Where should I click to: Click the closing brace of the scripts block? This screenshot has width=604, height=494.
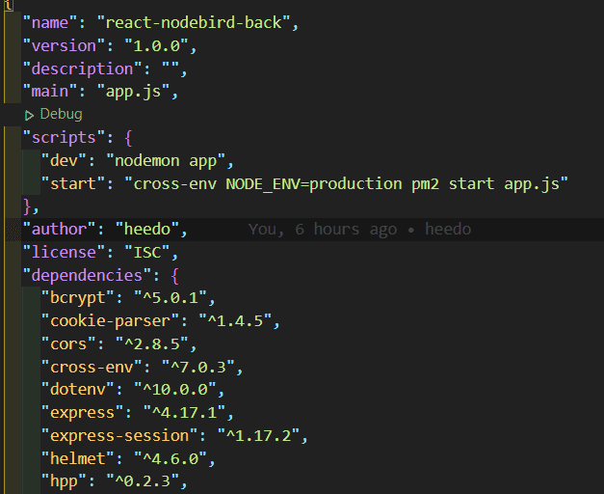point(27,206)
